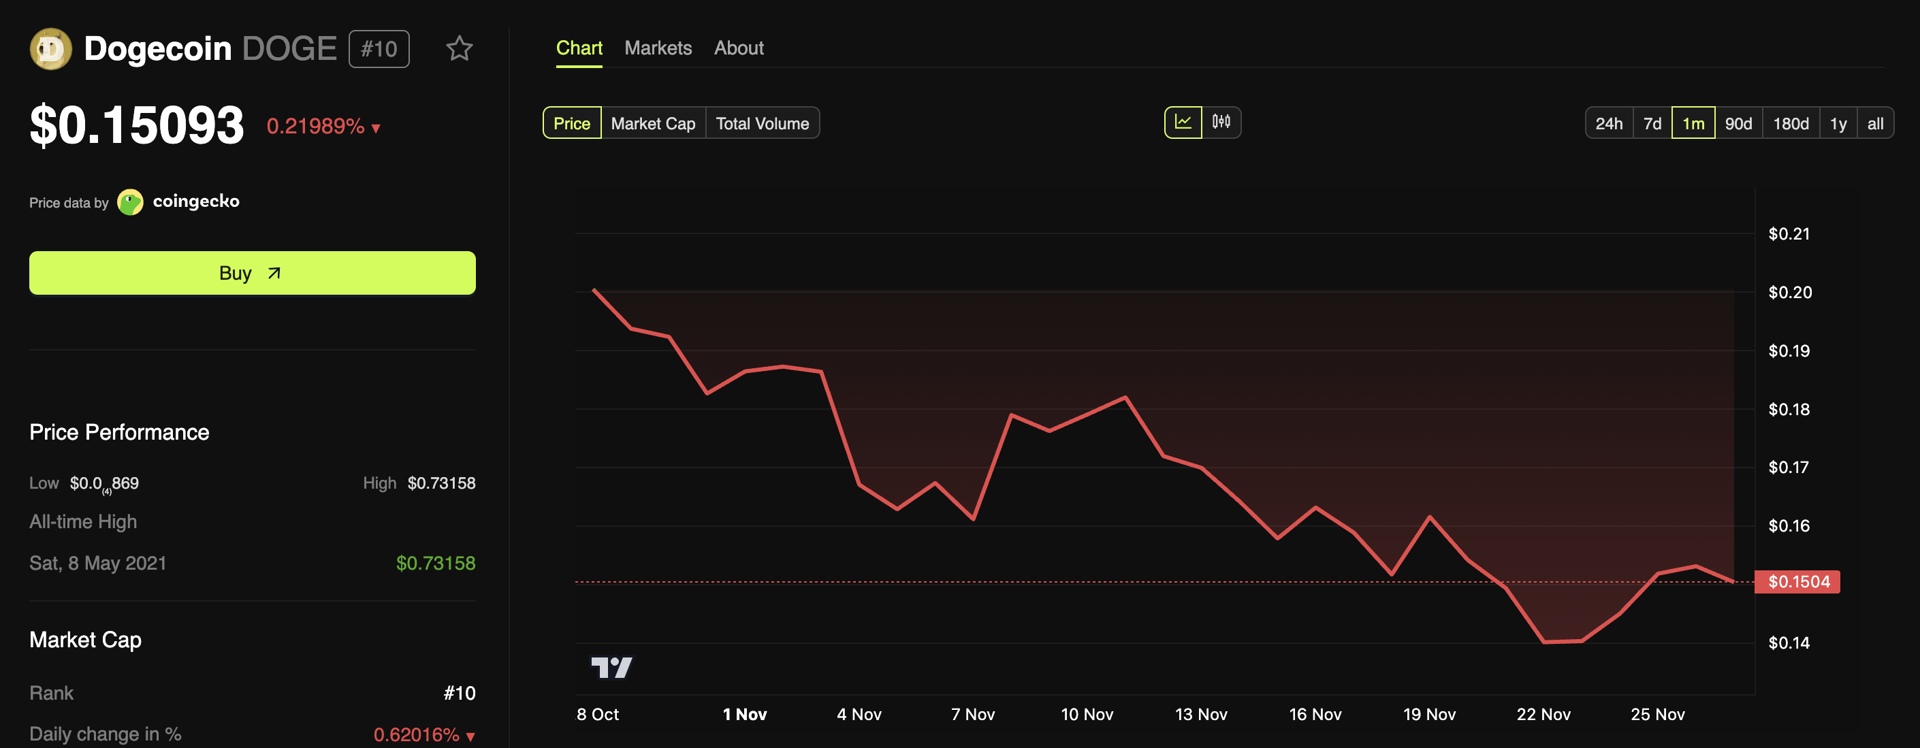Open the coingecko data provider link
1920x748 pixels.
pos(196,201)
